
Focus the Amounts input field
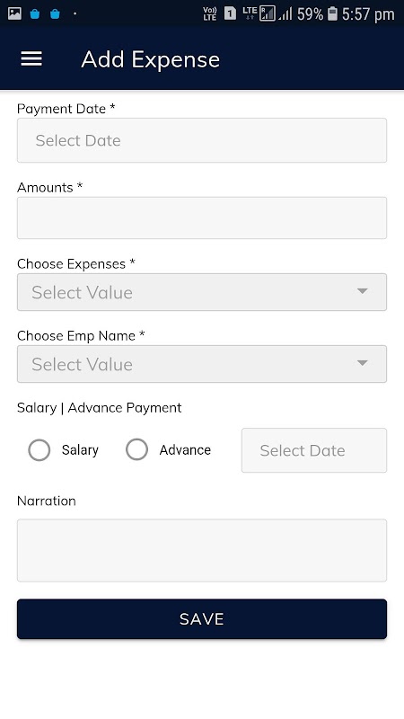(202, 217)
